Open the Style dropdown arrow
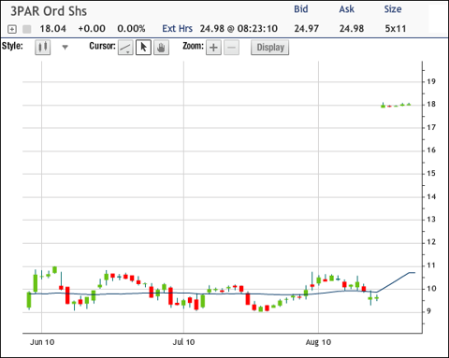Screen dimensions: 449x358 click(x=65, y=48)
